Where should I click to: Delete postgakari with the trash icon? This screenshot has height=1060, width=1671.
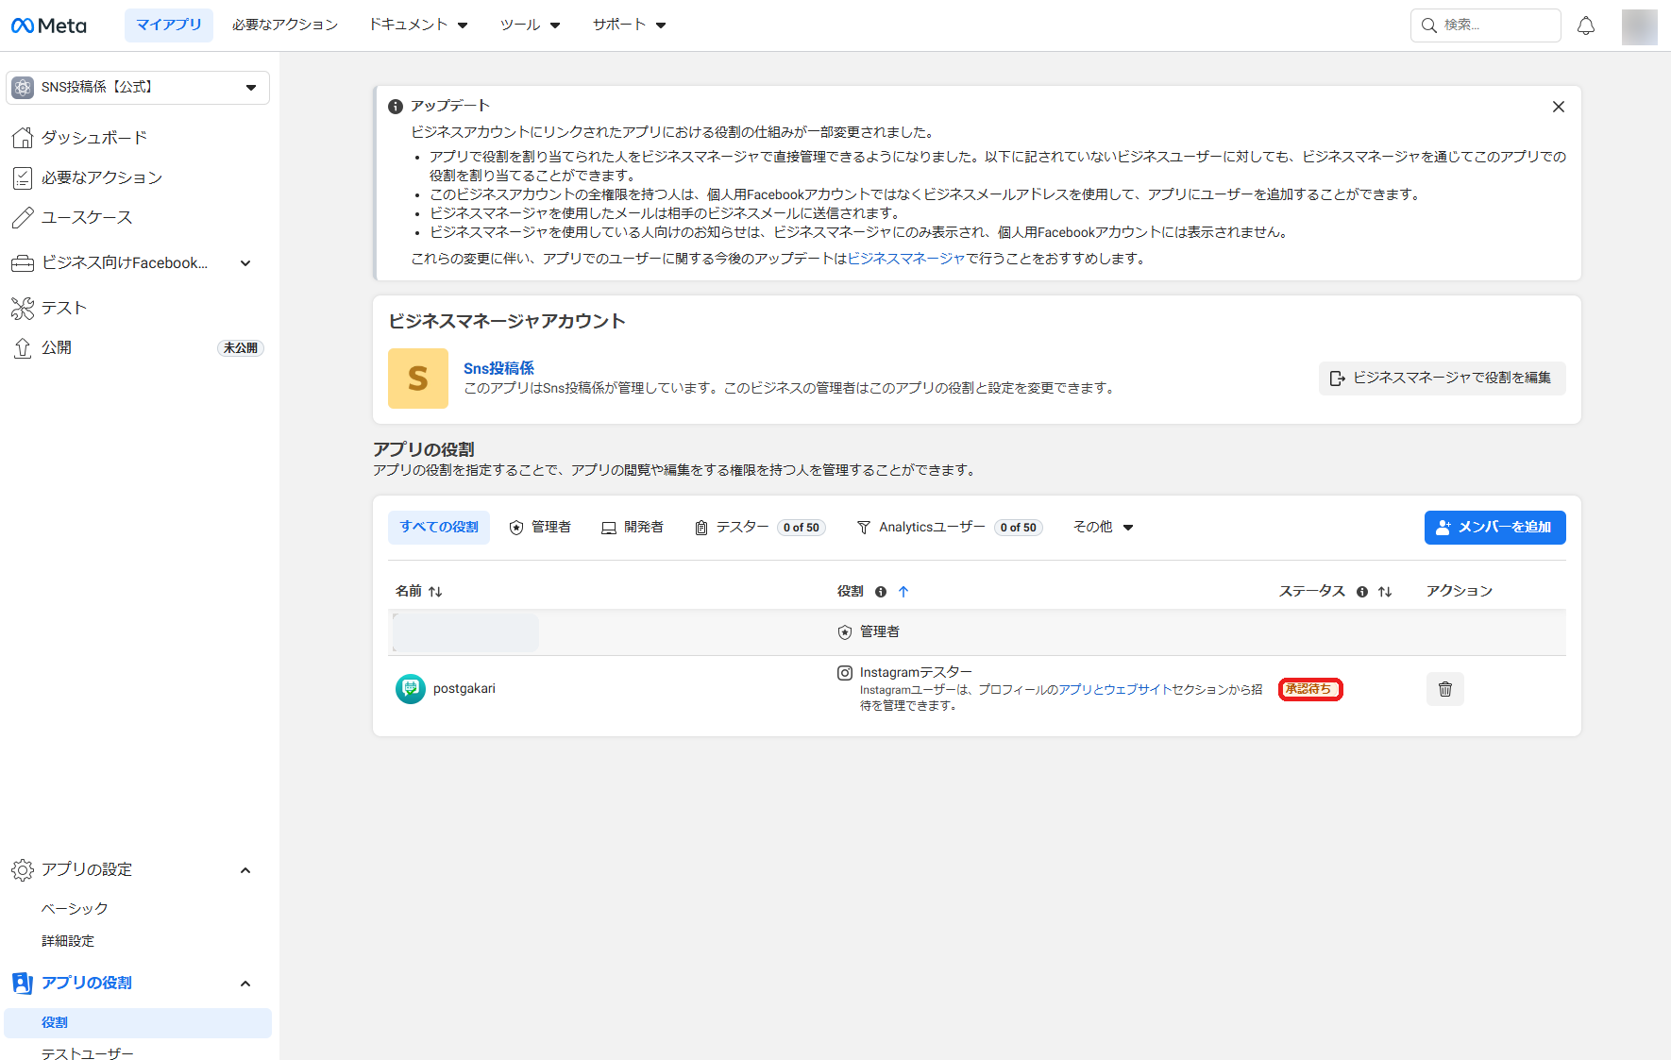click(x=1445, y=689)
